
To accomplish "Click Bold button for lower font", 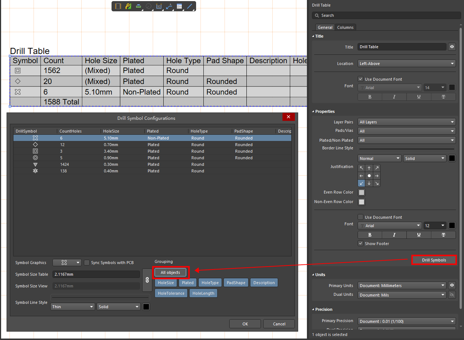I will [370, 235].
